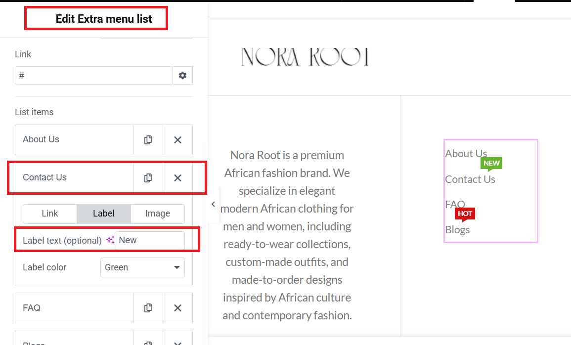Collapse the editor panel with the arrow
Viewport: 571px width, 345px height.
click(214, 204)
